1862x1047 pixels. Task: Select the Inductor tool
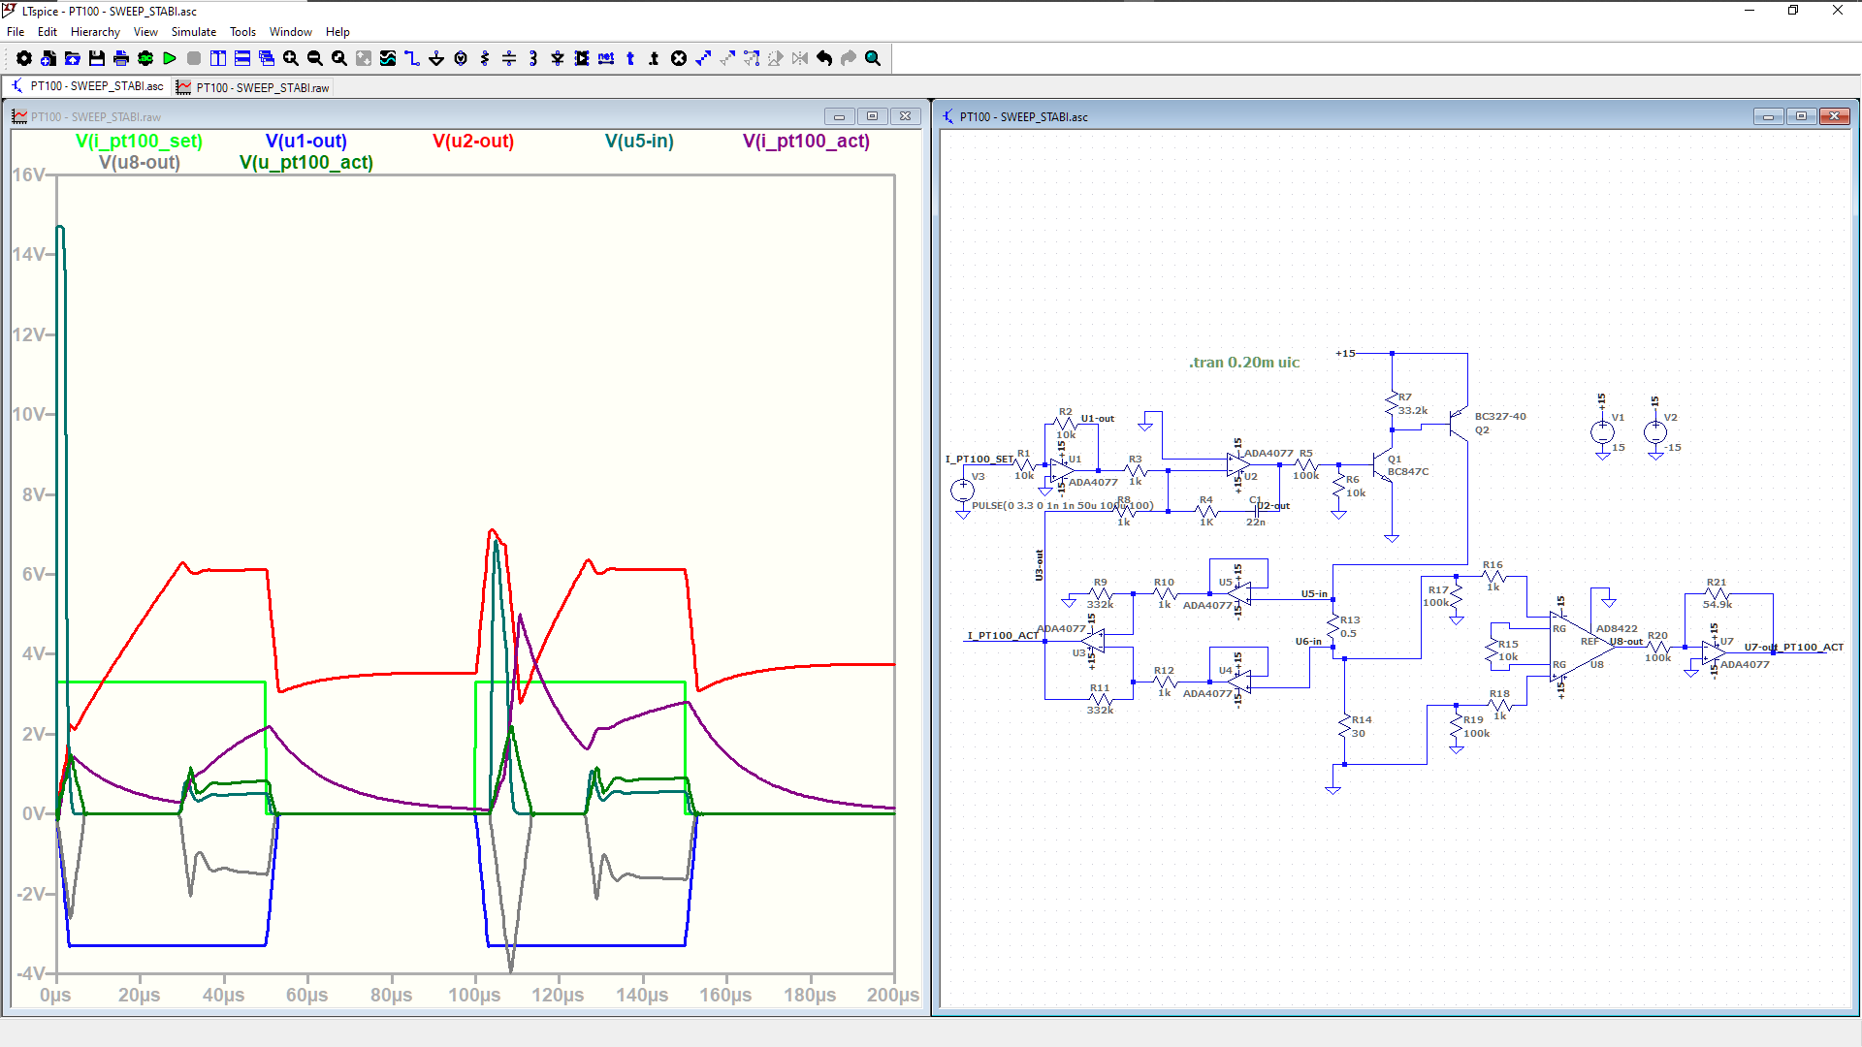pos(533,58)
